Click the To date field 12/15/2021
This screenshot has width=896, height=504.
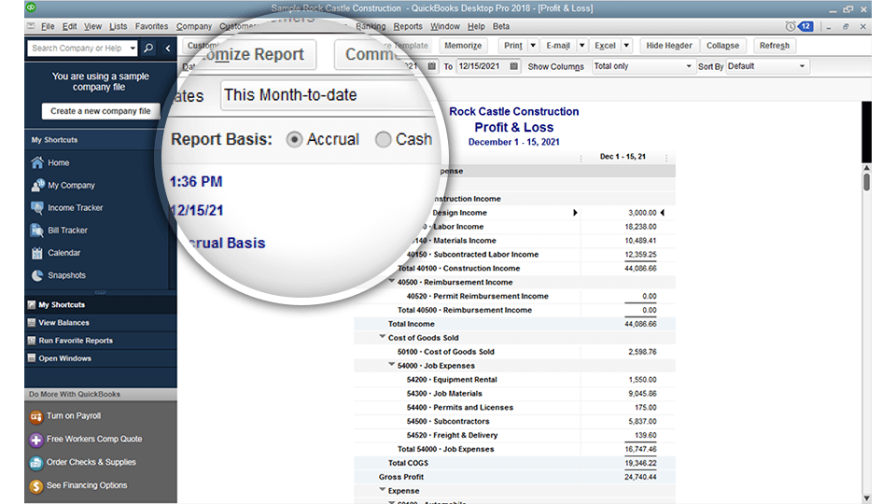(x=483, y=66)
